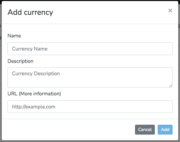
Task: Submit the new currency with Add
Action: click(165, 130)
